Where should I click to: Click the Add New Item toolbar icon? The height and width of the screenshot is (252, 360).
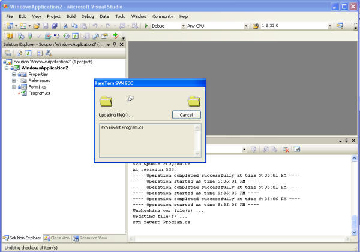pos(23,26)
